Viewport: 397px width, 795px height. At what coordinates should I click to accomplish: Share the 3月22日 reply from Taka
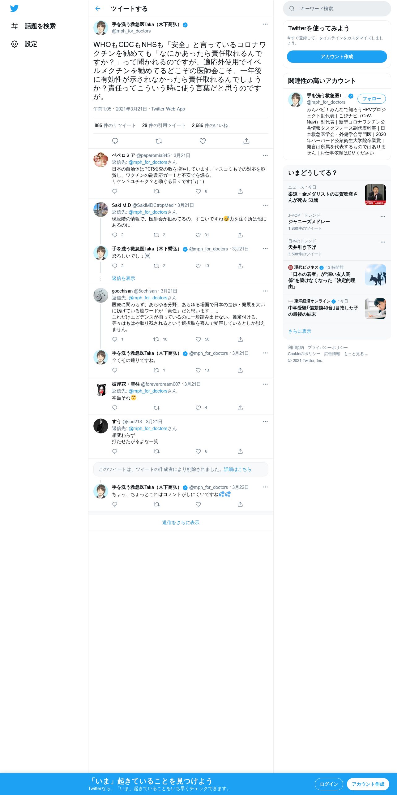pyautogui.click(x=240, y=504)
